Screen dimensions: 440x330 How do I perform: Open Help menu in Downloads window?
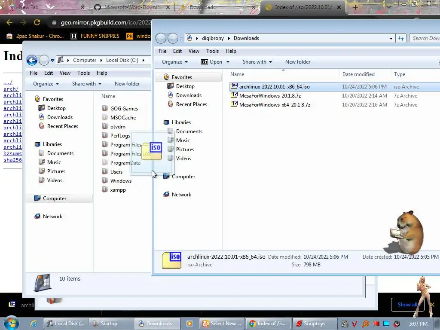(x=231, y=51)
